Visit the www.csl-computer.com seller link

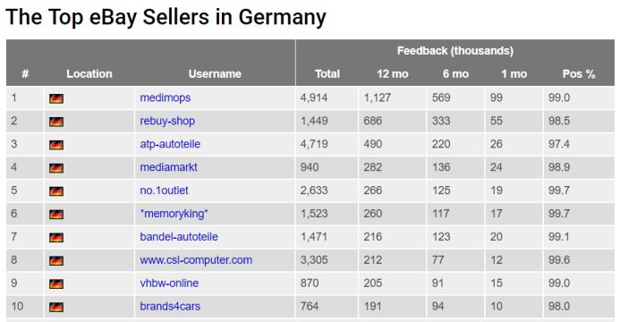click(x=196, y=260)
